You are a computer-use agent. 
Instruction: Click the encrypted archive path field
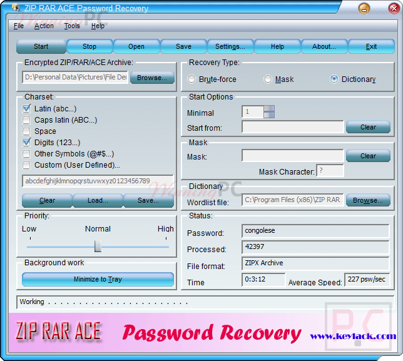pyautogui.click(x=75, y=78)
